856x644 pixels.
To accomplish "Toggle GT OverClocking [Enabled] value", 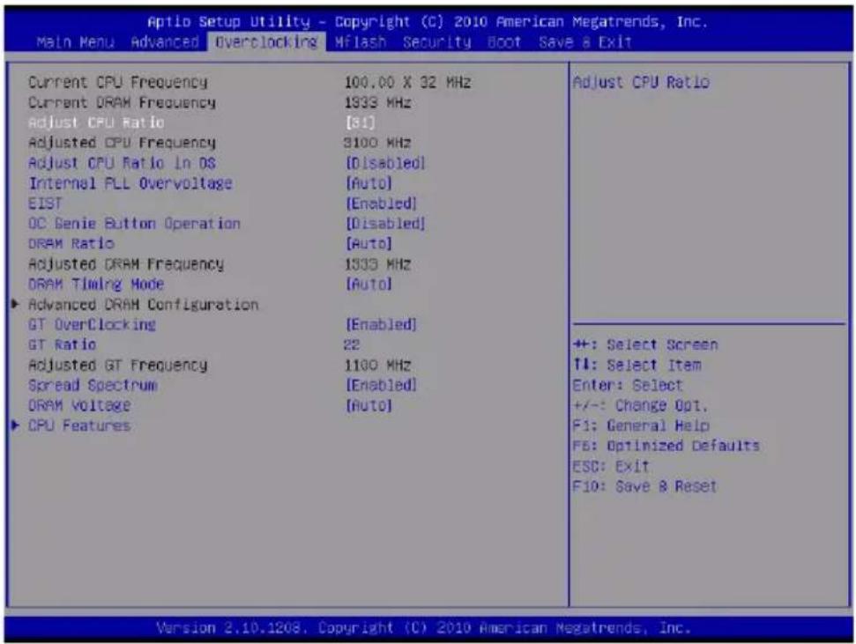I will (x=381, y=324).
